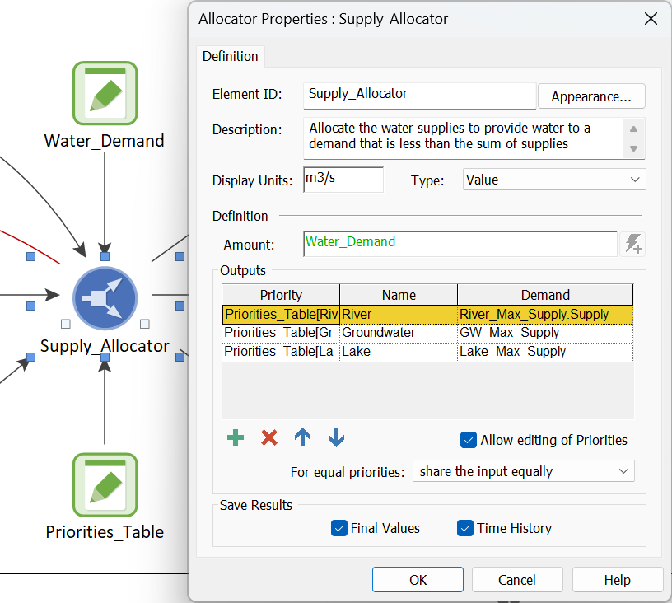The width and height of the screenshot is (672, 603).
Task: Open the link insertion tool beside Amount
Action: 632,244
